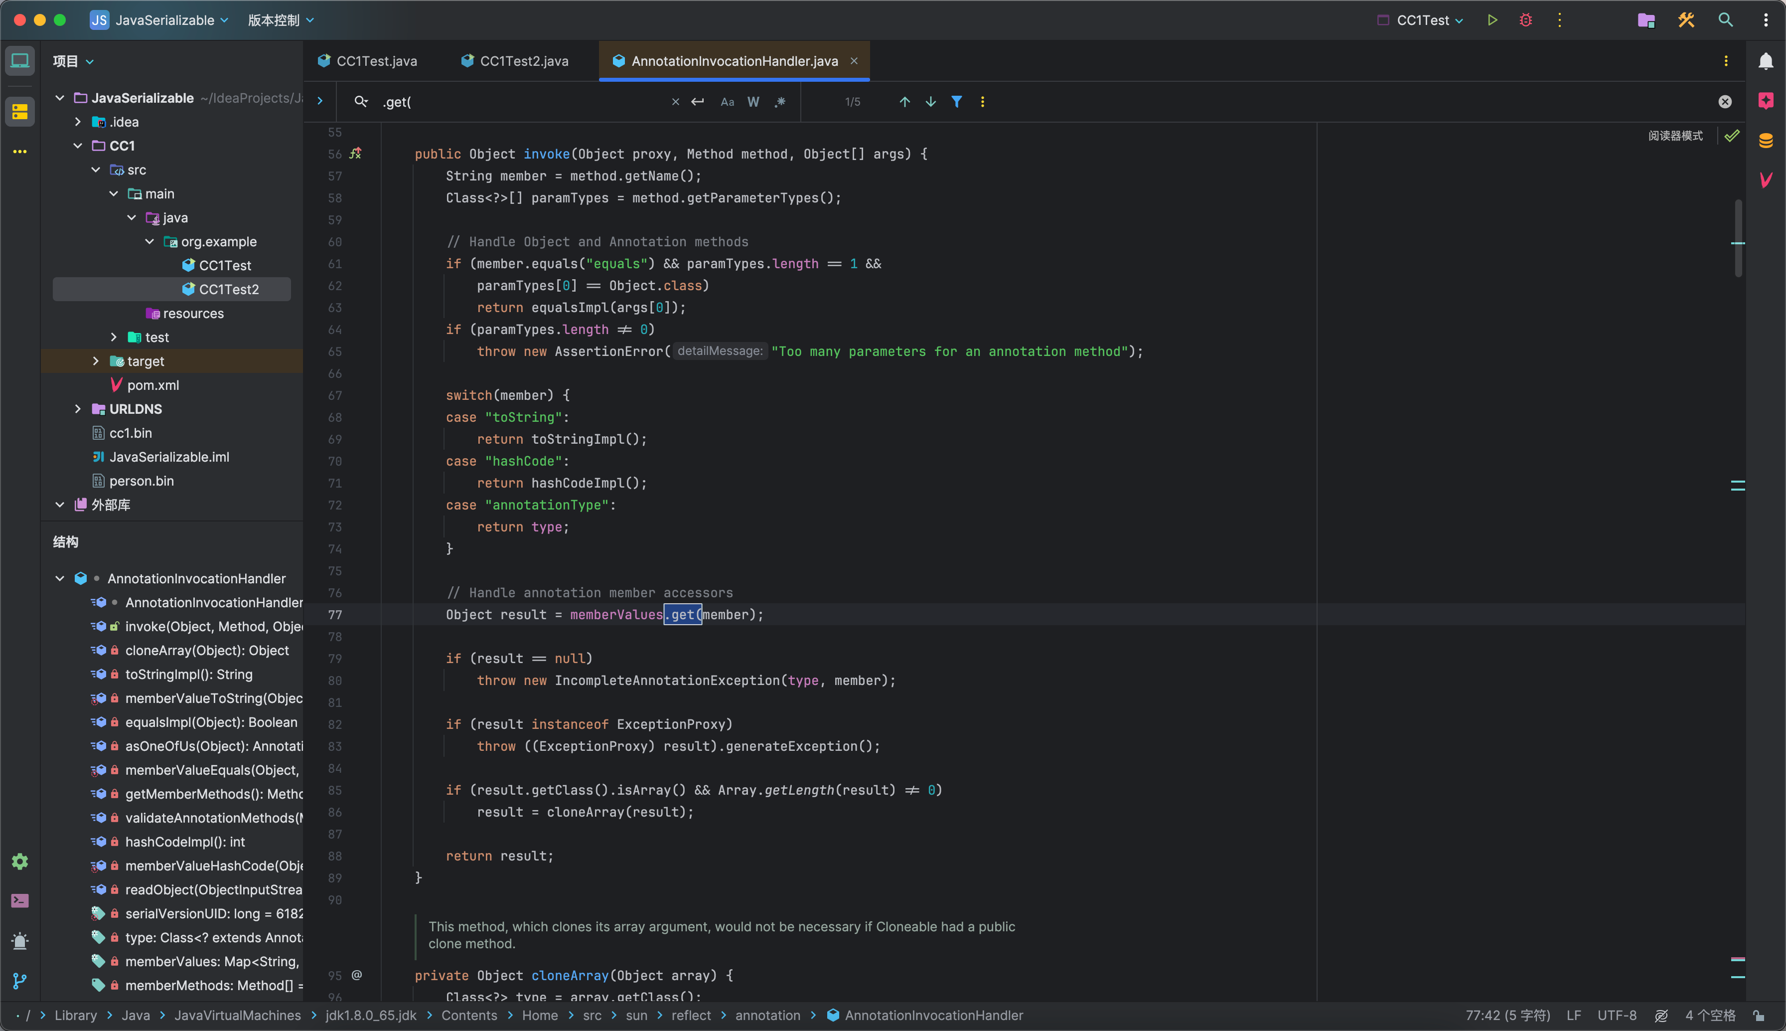Image resolution: width=1786 pixels, height=1031 pixels.
Task: Expand the target folder
Action: tap(96, 361)
